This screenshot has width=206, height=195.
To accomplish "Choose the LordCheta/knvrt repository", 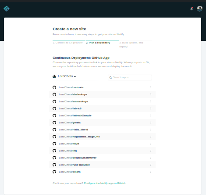I will pos(102,144).
